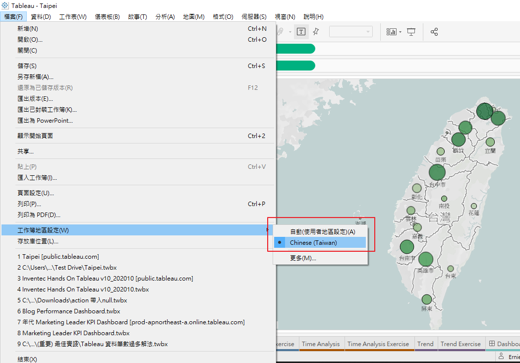Click the share workbook icon in toolbar
This screenshot has height=363, width=520.
pyautogui.click(x=434, y=32)
